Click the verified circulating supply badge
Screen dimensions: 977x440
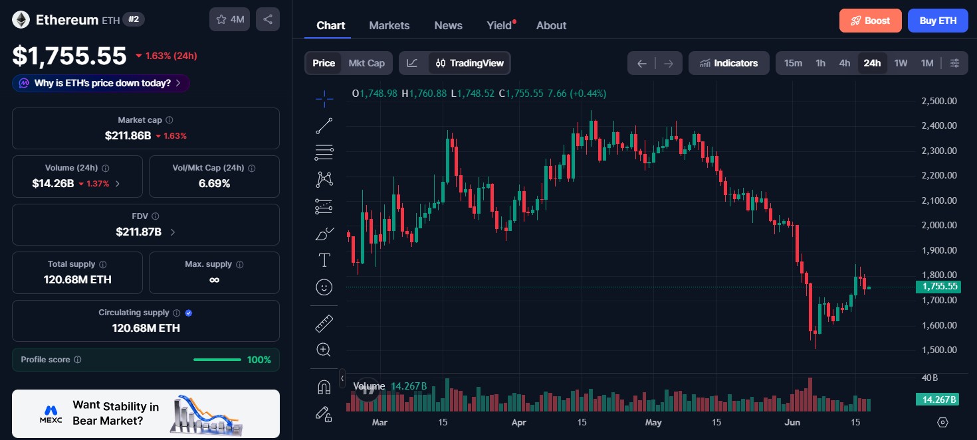tap(189, 313)
